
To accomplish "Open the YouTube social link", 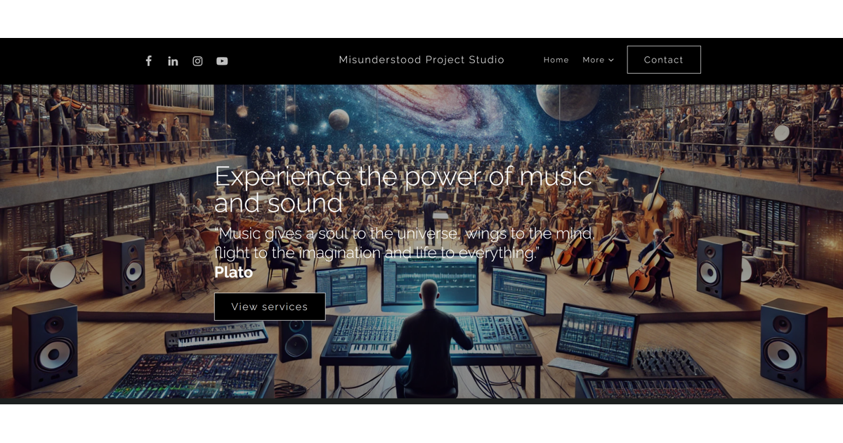I will click(x=222, y=61).
